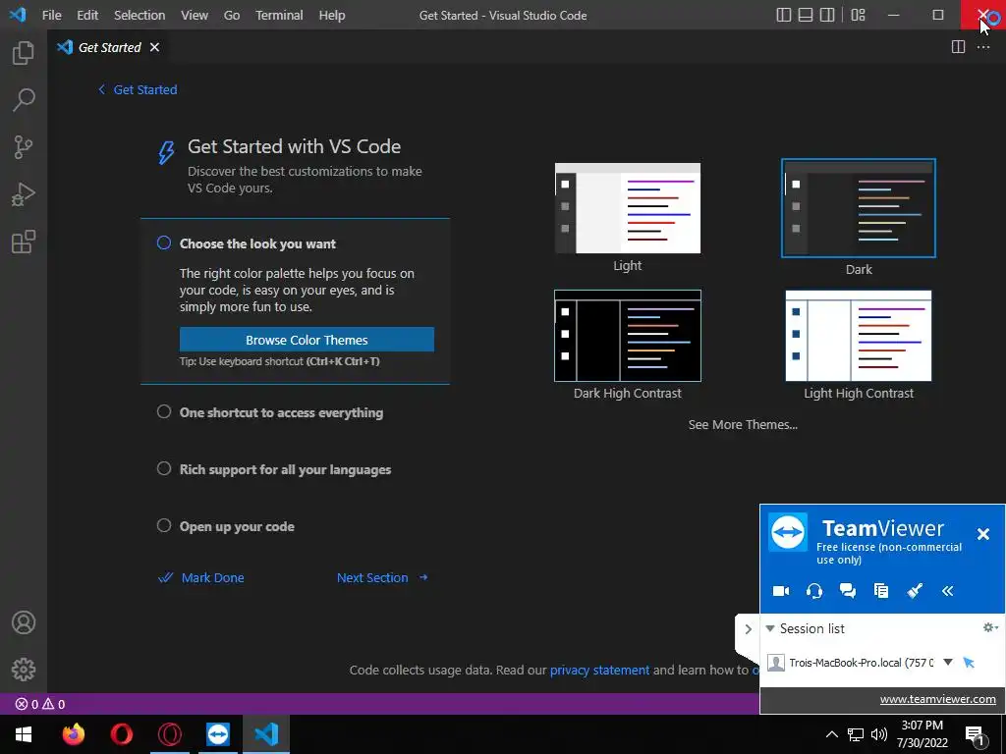Image resolution: width=1006 pixels, height=754 pixels.
Task: Click the TeamViewer whiteboard marker icon
Action: (x=915, y=590)
